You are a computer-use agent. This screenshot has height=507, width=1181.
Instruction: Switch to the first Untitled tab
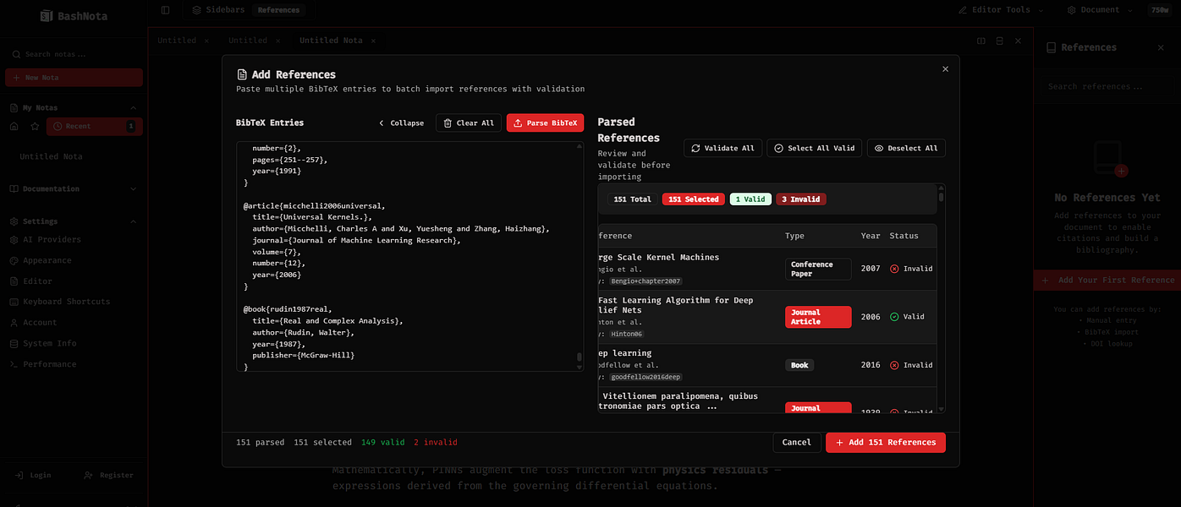(x=177, y=40)
